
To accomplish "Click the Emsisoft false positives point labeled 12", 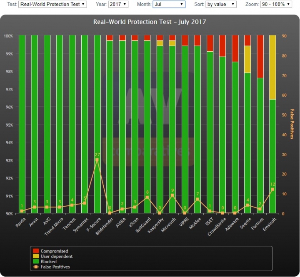I will [x=272, y=190].
